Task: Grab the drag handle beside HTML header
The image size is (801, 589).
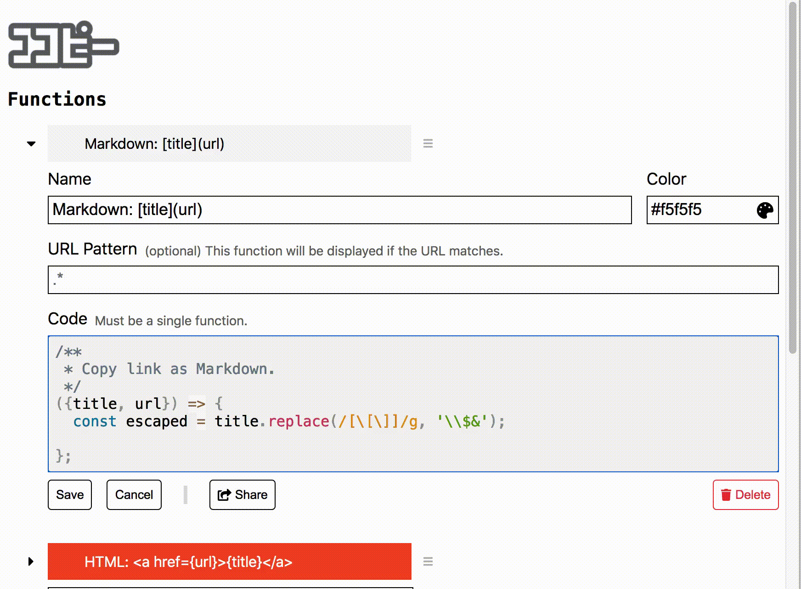Action: (428, 561)
